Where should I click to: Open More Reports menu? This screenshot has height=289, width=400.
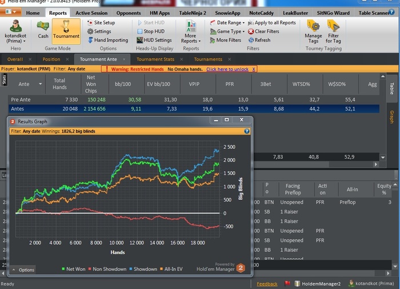tap(191, 31)
